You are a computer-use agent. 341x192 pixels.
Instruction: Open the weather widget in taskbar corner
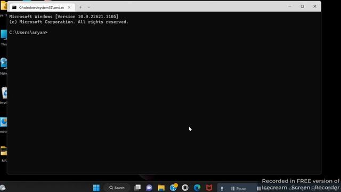[3, 188]
